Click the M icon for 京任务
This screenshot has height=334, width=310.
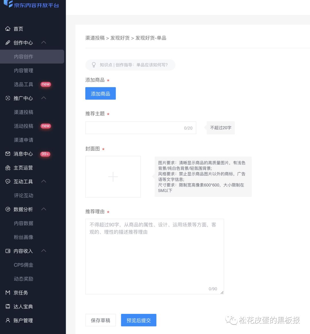tap(8, 292)
